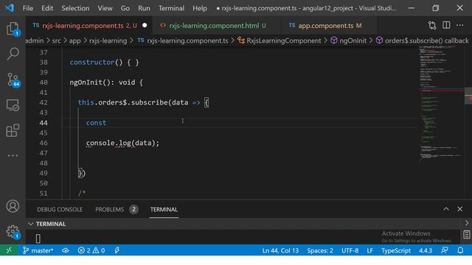Click 'constructor() { }' on line 38
The image size is (472, 265).
[105, 63]
